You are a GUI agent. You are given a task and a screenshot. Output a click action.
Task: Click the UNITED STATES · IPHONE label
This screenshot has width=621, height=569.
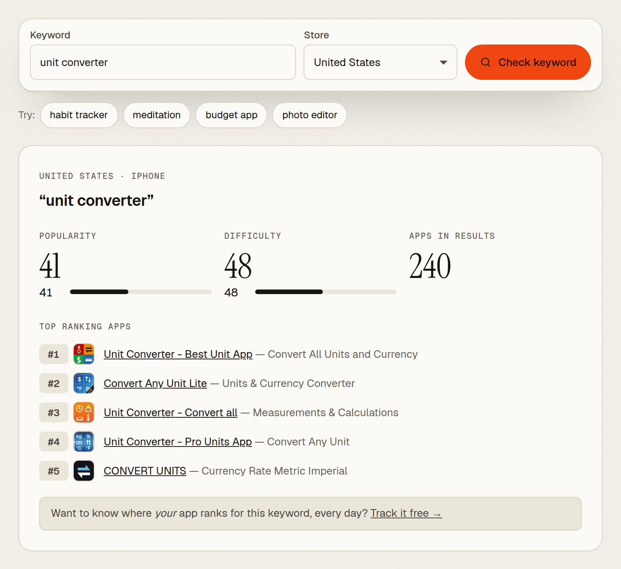point(102,176)
